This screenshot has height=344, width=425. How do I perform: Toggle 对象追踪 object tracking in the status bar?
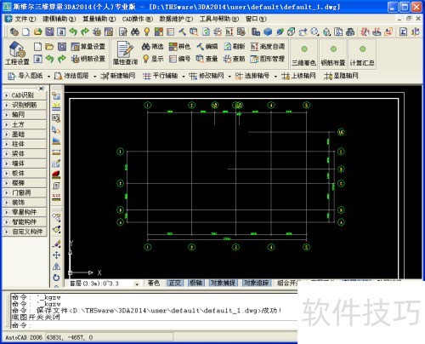[256, 283]
